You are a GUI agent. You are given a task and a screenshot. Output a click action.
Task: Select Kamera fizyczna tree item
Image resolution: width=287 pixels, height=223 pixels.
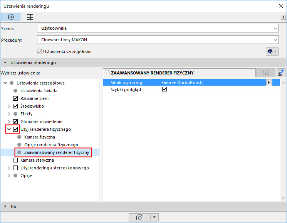[40, 137]
